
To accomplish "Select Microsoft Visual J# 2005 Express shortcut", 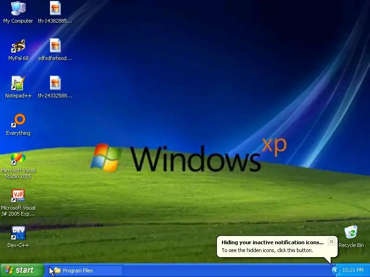I will point(18,203).
